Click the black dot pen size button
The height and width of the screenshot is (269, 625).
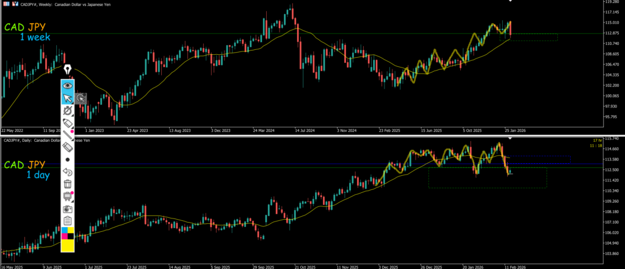(68, 159)
